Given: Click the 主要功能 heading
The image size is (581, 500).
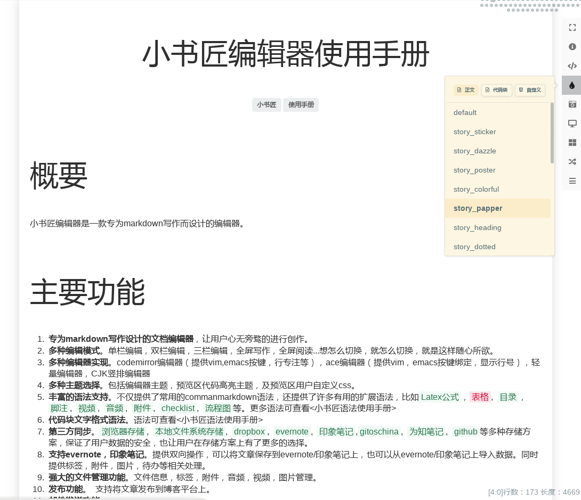Looking at the screenshot, I should coord(87,292).
